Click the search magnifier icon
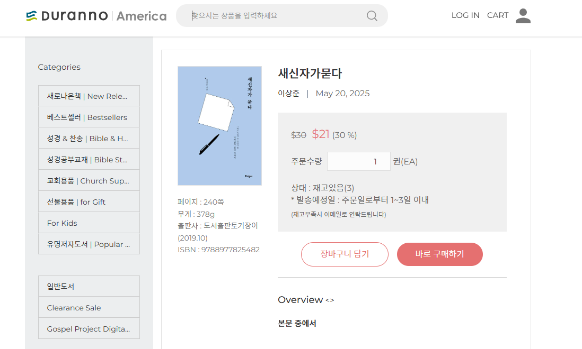Screen dimensions: 582x349 coord(372,15)
